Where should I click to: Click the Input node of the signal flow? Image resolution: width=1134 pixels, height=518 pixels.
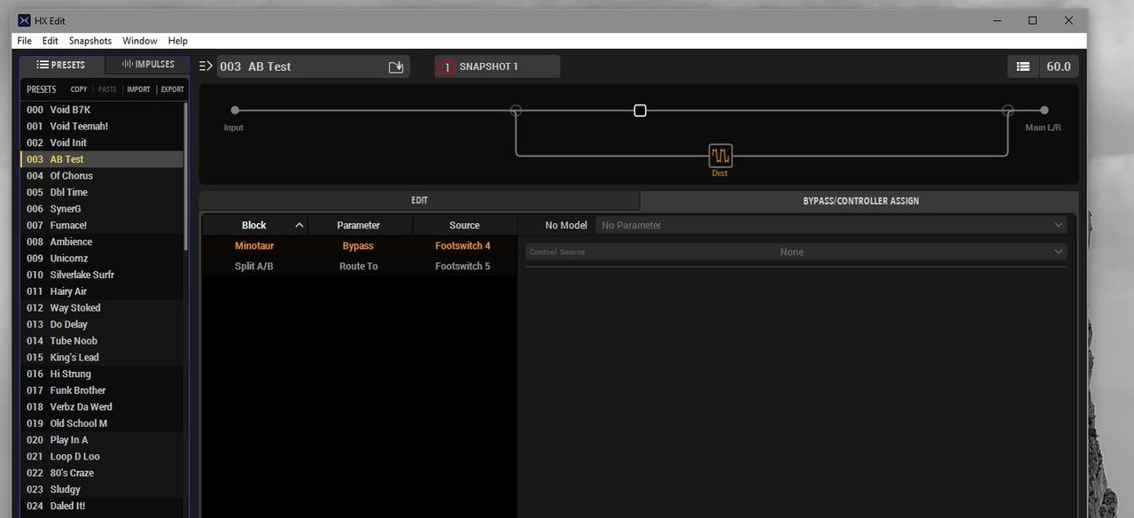235,111
